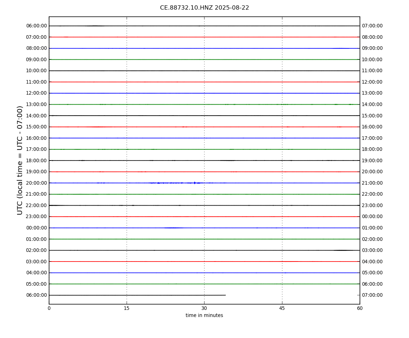409x338 pixels.
Task: Pick 06:00:00 on the right local-time axis
Action: tap(372, 284)
